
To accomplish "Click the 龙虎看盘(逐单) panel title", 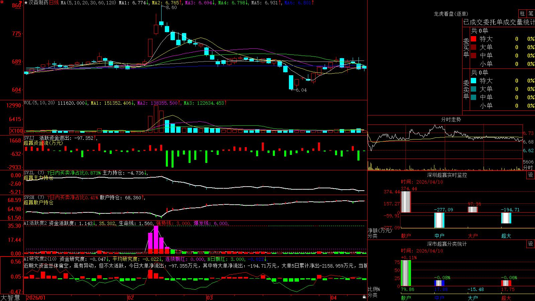I will tap(451, 14).
